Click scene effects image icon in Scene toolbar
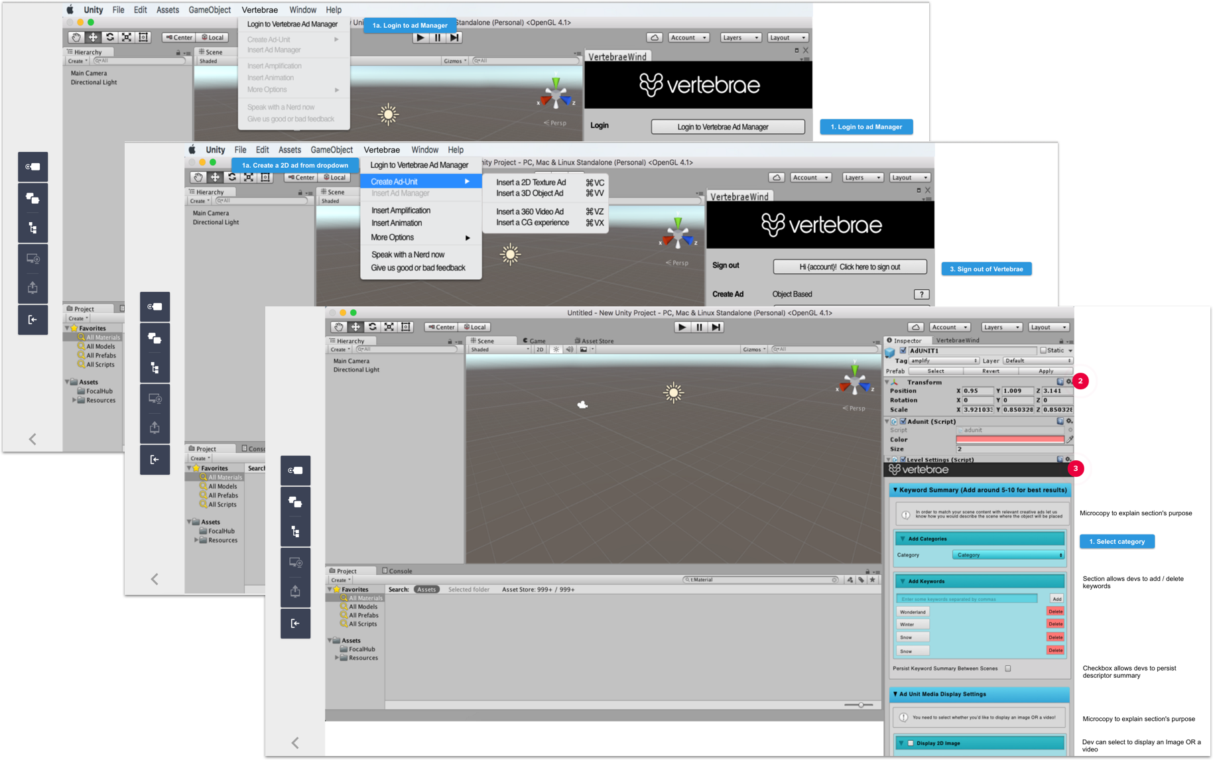The image size is (1213, 760). point(584,349)
